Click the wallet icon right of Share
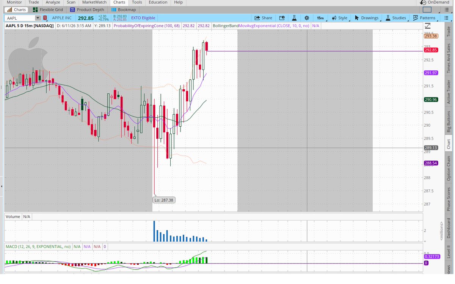This screenshot has height=284, width=455. pyautogui.click(x=281, y=18)
